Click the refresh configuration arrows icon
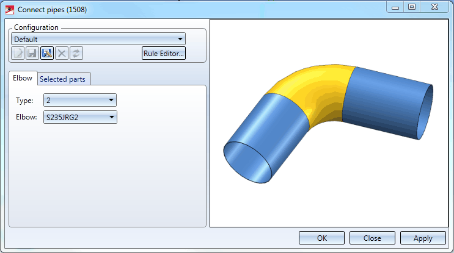 [76, 54]
